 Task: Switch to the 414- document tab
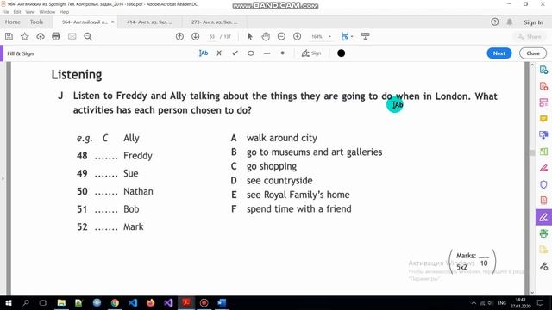tap(149, 22)
